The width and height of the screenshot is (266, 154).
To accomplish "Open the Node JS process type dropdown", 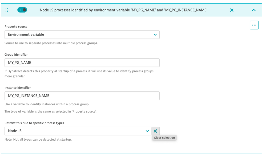I will [75, 131].
